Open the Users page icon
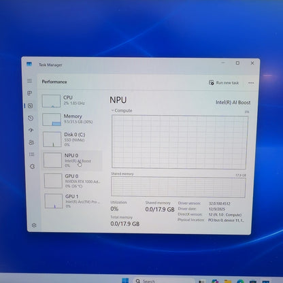283x283 pixels. 31,142
